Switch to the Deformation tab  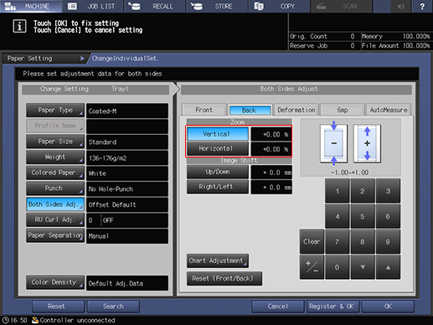[296, 110]
